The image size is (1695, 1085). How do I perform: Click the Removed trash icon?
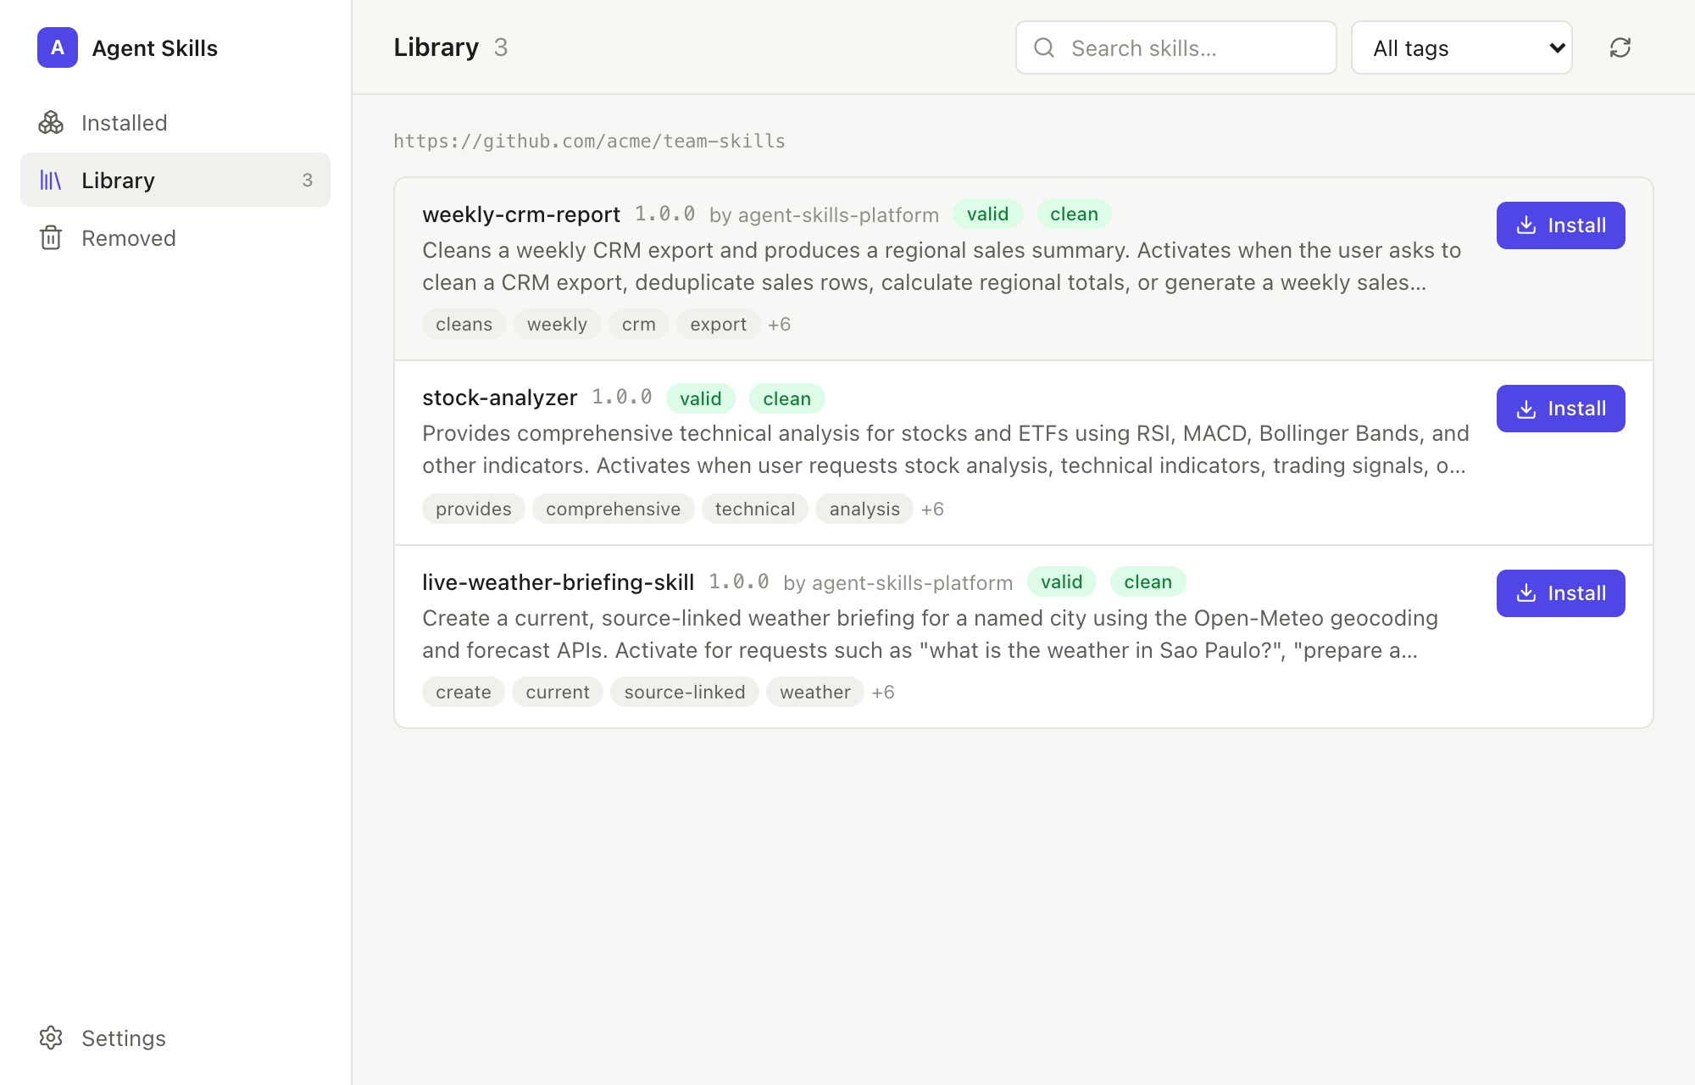[x=51, y=237]
